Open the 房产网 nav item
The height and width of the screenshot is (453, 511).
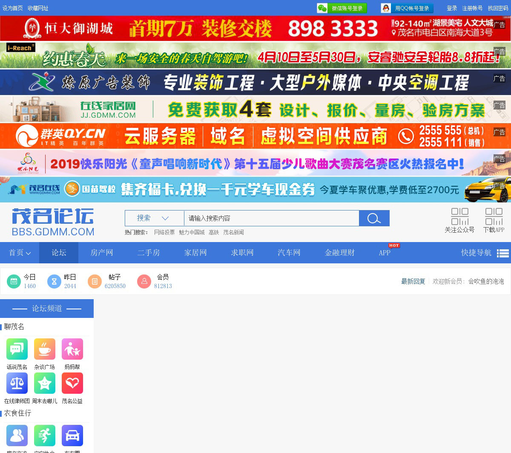[102, 253]
